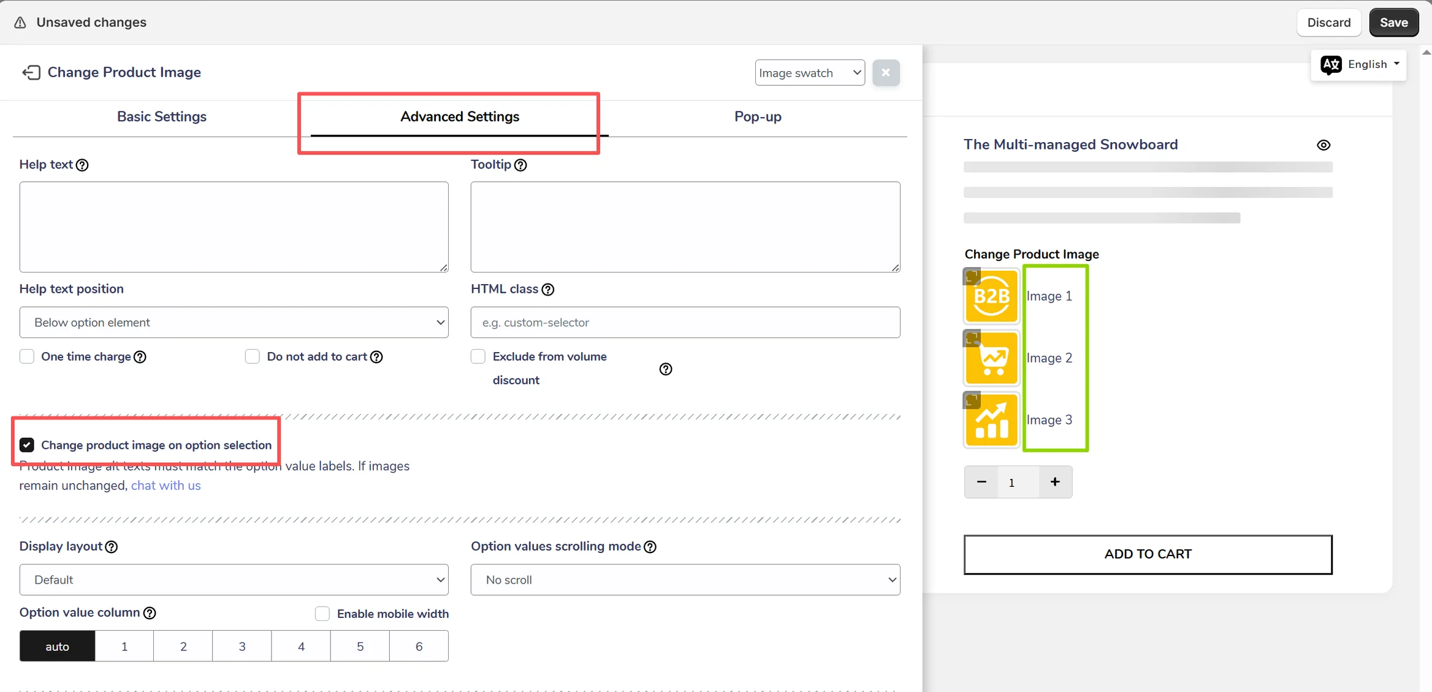Click the Help text question mark icon
This screenshot has height=692, width=1432.
point(82,165)
